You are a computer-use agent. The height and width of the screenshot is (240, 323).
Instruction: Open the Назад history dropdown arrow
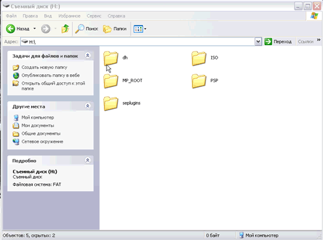34,28
